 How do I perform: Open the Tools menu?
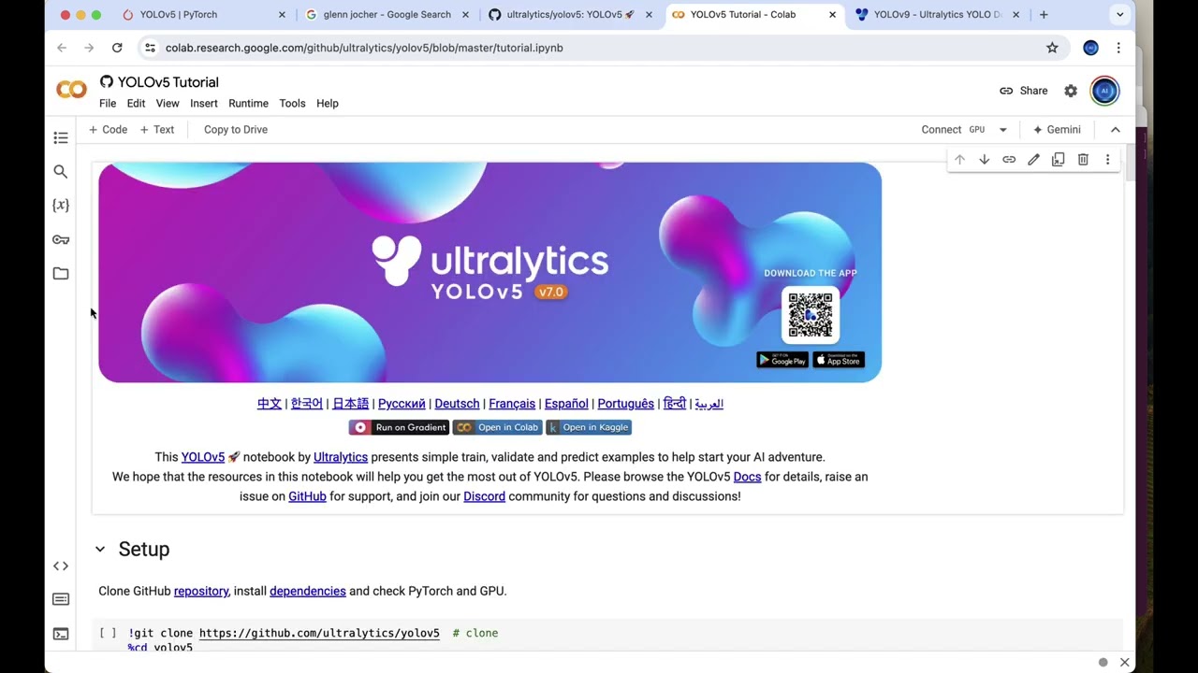click(x=292, y=104)
